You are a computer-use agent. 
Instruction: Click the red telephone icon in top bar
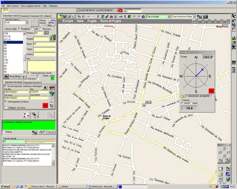click(120, 10)
